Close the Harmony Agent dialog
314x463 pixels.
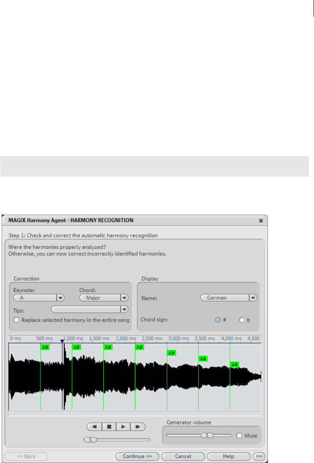[x=261, y=221]
